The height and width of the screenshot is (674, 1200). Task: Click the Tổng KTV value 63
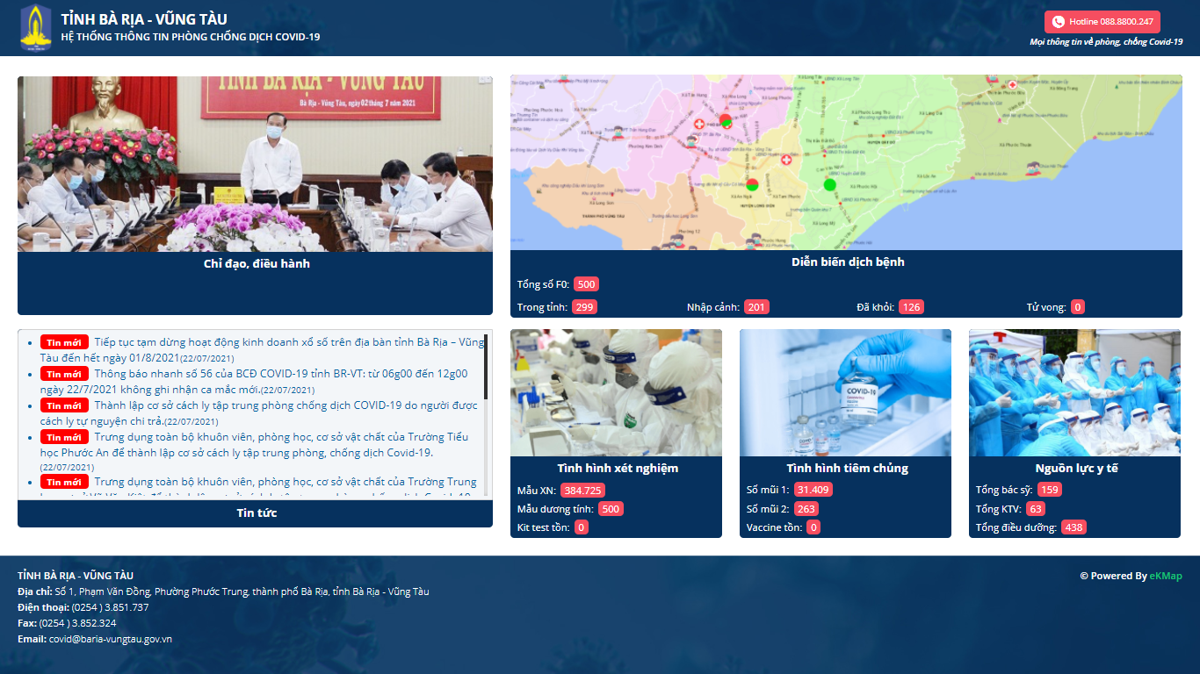pos(1036,509)
